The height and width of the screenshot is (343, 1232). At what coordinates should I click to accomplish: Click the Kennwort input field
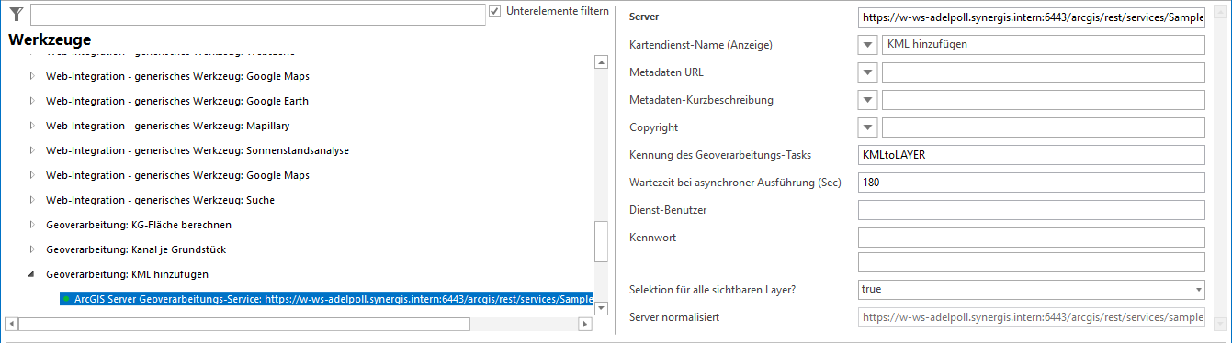[x=1031, y=238]
